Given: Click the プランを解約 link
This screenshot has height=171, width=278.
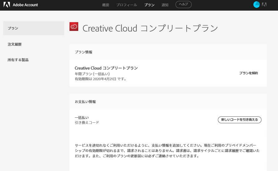Looking at the screenshot, I should 248,73.
